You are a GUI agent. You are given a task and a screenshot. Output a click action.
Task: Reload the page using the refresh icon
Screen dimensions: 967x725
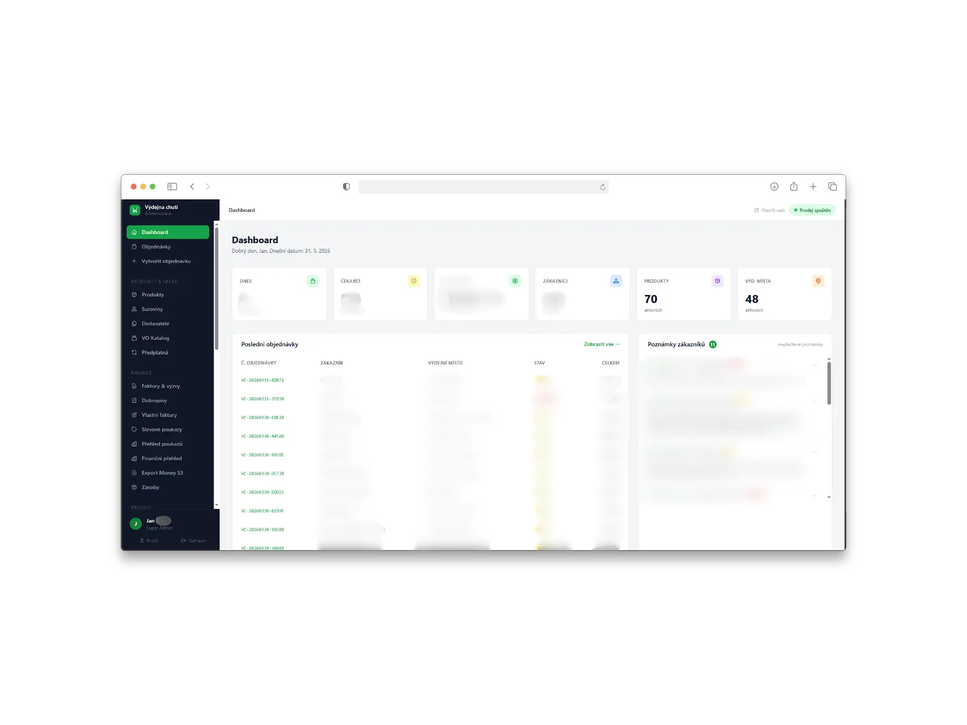pyautogui.click(x=602, y=187)
